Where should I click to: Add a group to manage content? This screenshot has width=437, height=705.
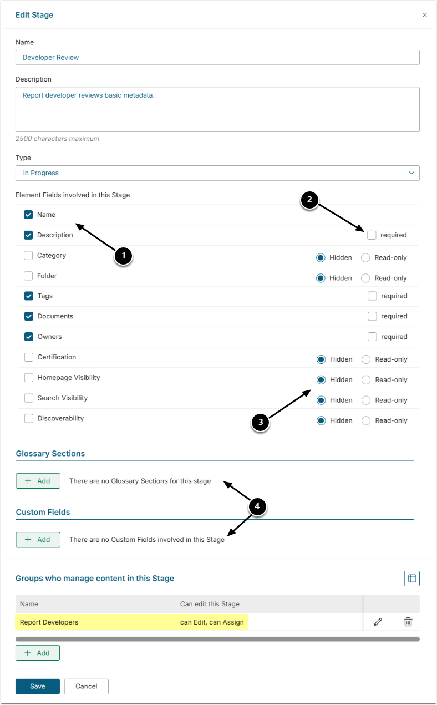(x=38, y=653)
